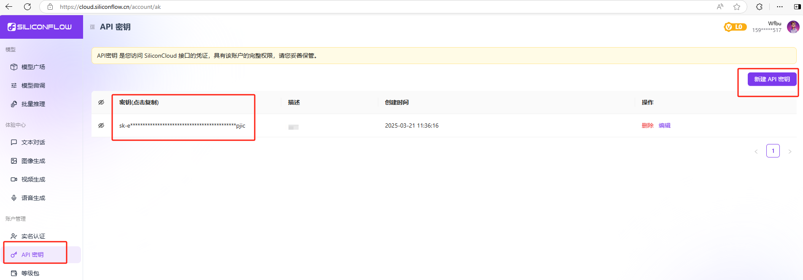The height and width of the screenshot is (280, 803).
Task: Click the browser back arrow
Action: (9, 7)
